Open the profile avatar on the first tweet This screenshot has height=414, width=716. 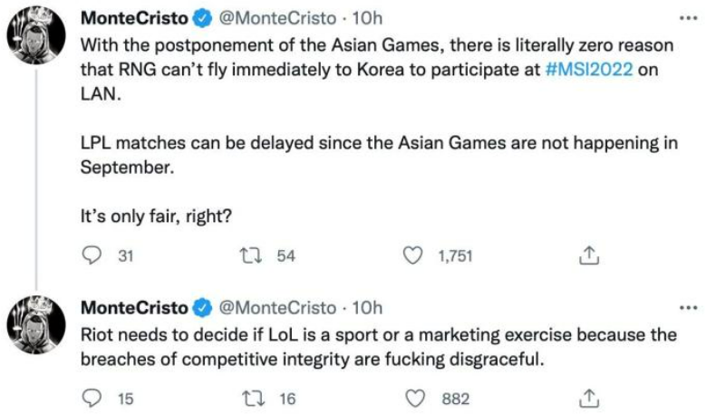tap(36, 40)
